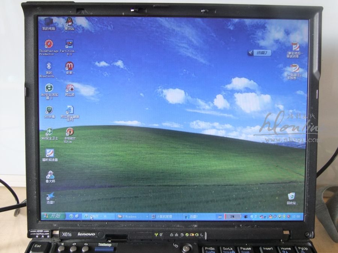
Task: Click the red round tray icon beside clock
Action: pyautogui.click(x=288, y=216)
